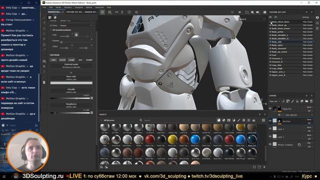Select the single-grid layout icon
Viewport: 320px width, 180px height.
pos(102,12)
